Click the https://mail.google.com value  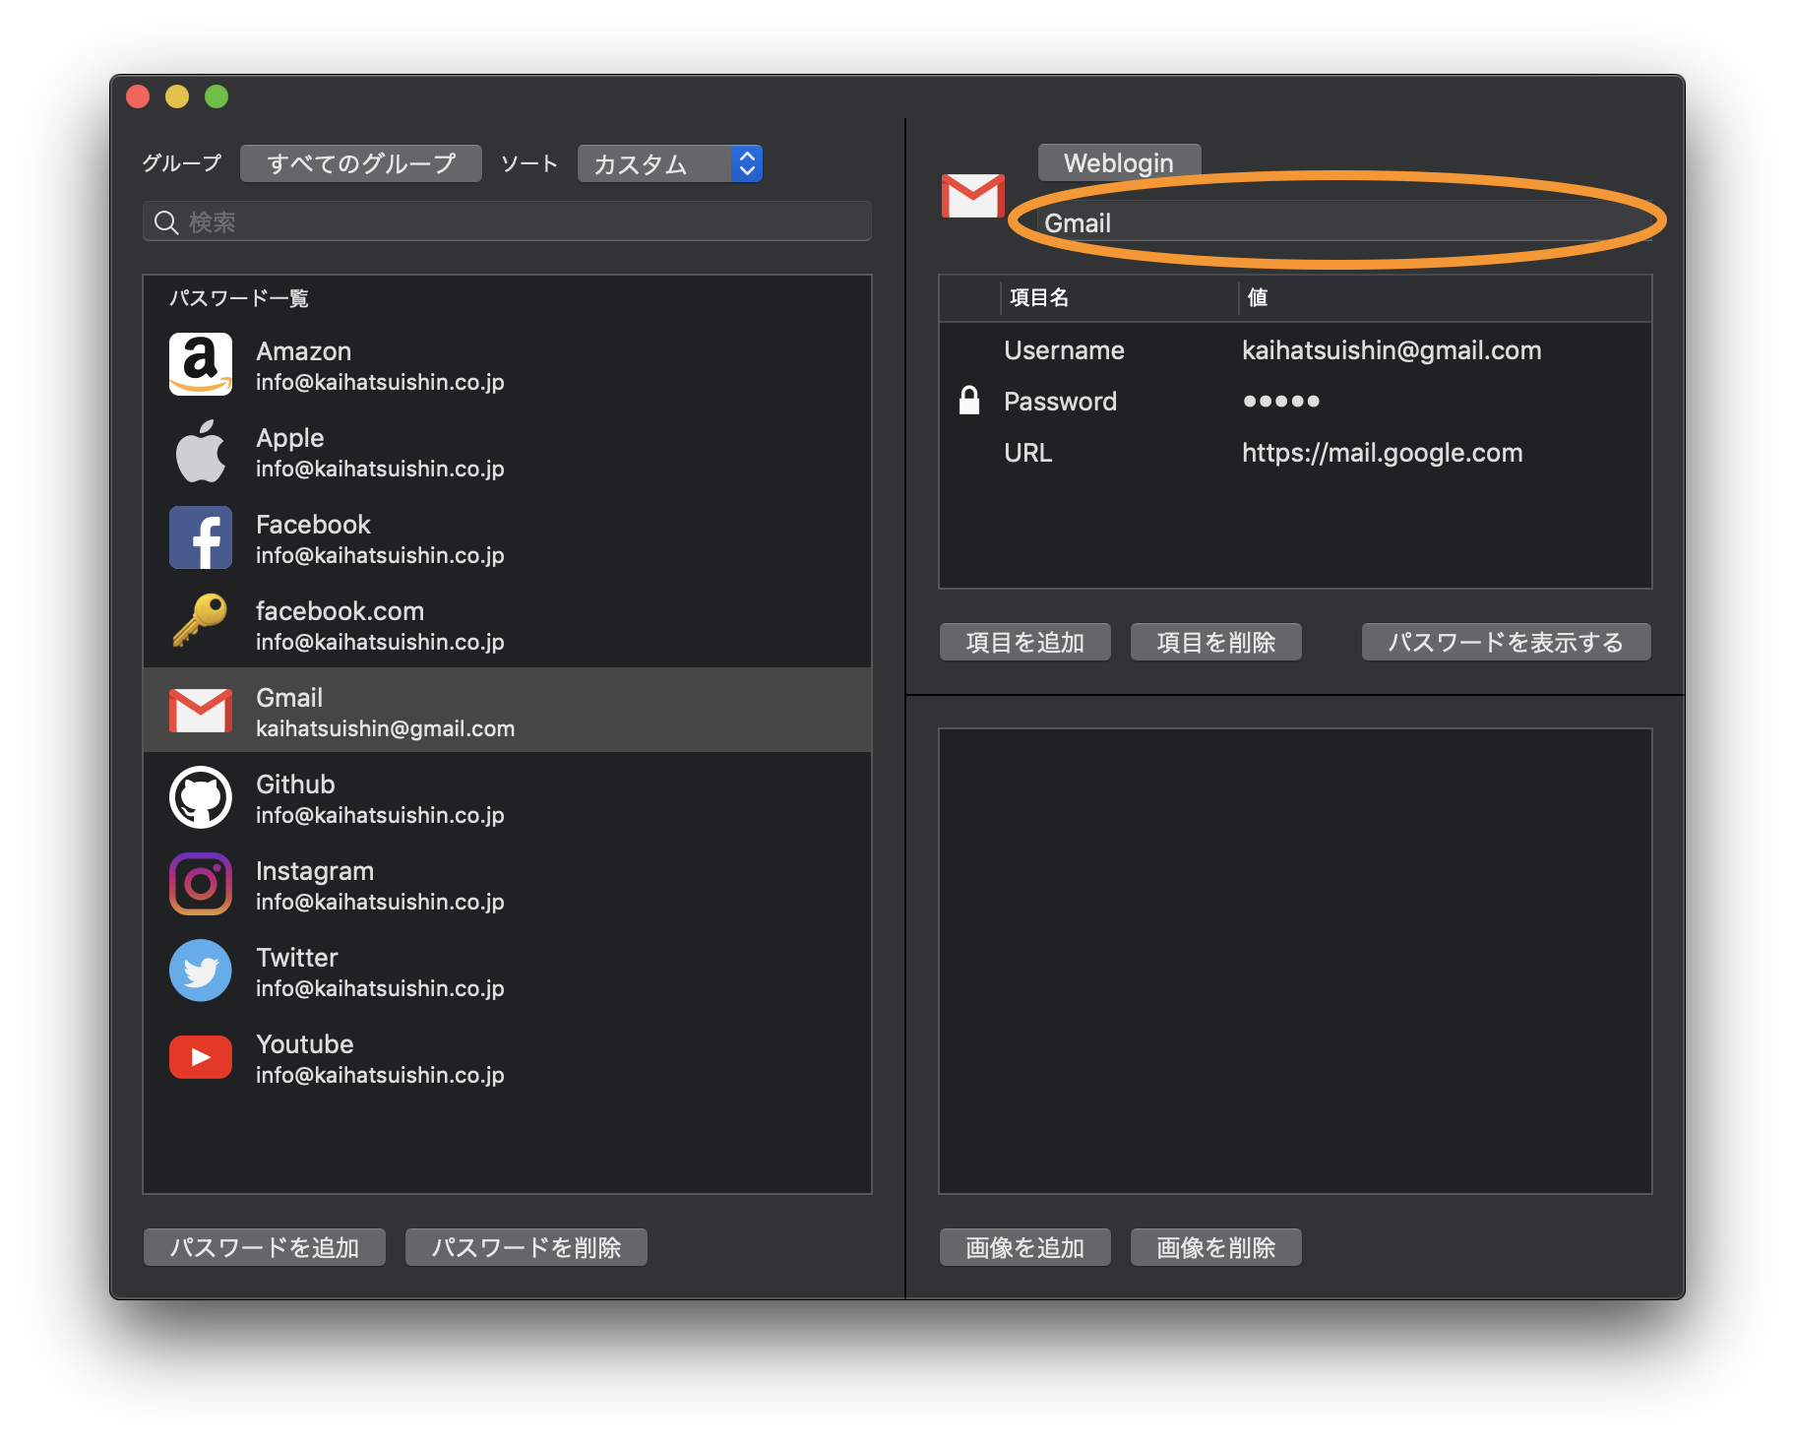pyautogui.click(x=1382, y=453)
